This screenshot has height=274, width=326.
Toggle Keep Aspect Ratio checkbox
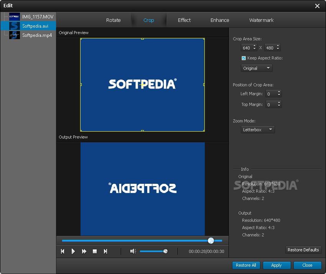(x=244, y=58)
